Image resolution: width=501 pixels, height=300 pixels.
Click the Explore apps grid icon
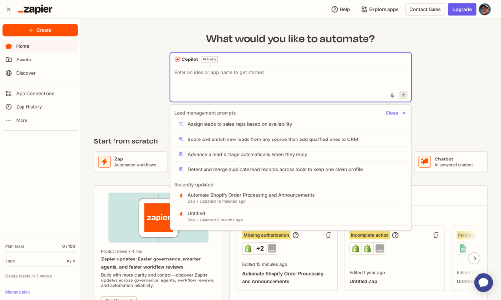[x=363, y=9]
